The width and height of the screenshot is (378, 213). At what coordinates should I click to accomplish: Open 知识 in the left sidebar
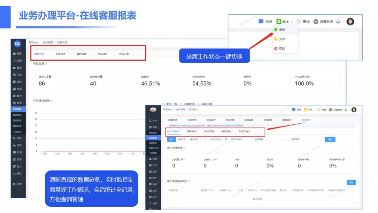tap(17, 152)
